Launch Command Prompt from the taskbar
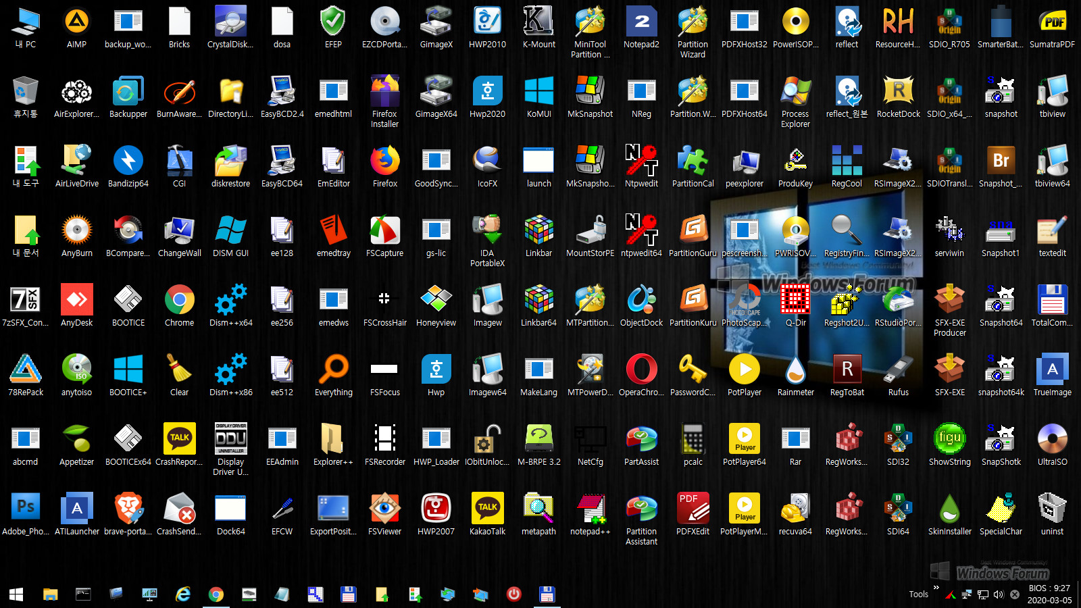The height and width of the screenshot is (608, 1081). point(83,594)
